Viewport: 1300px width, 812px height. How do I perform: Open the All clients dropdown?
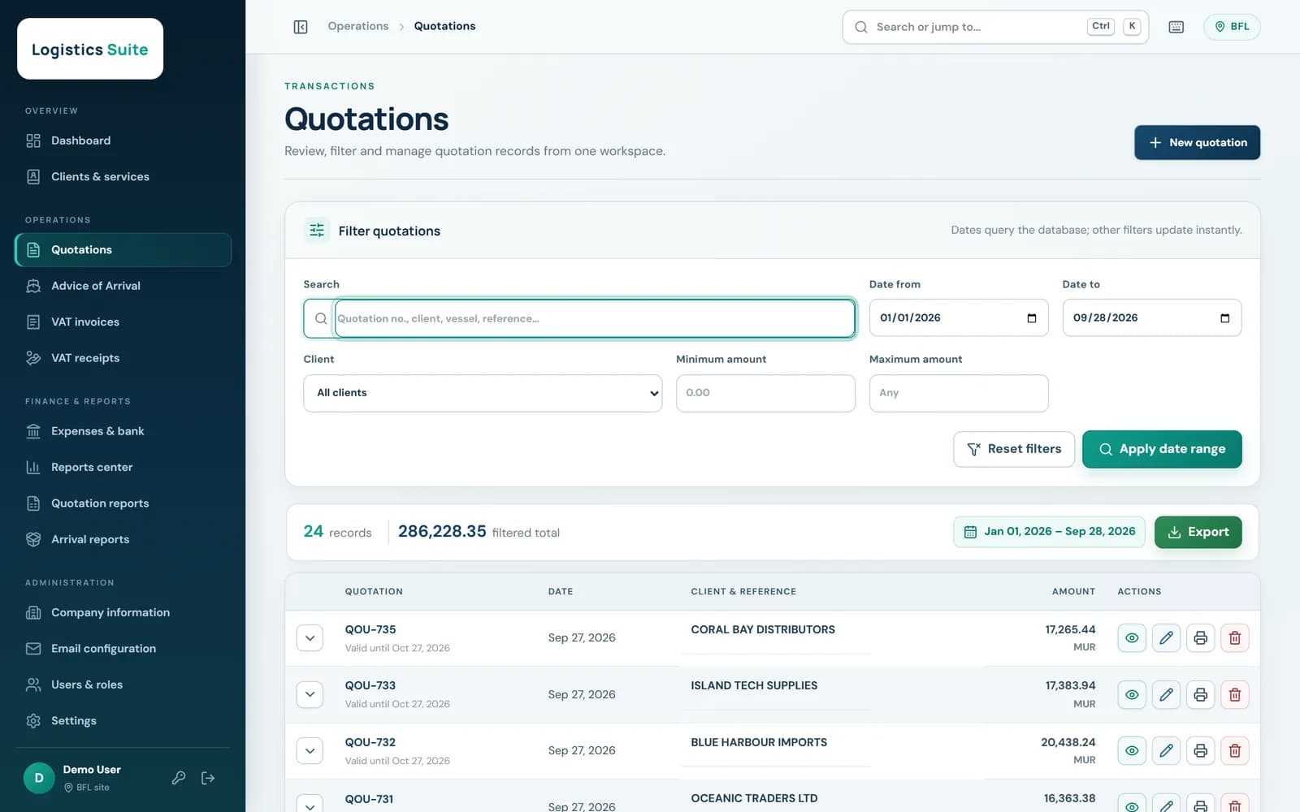(483, 393)
